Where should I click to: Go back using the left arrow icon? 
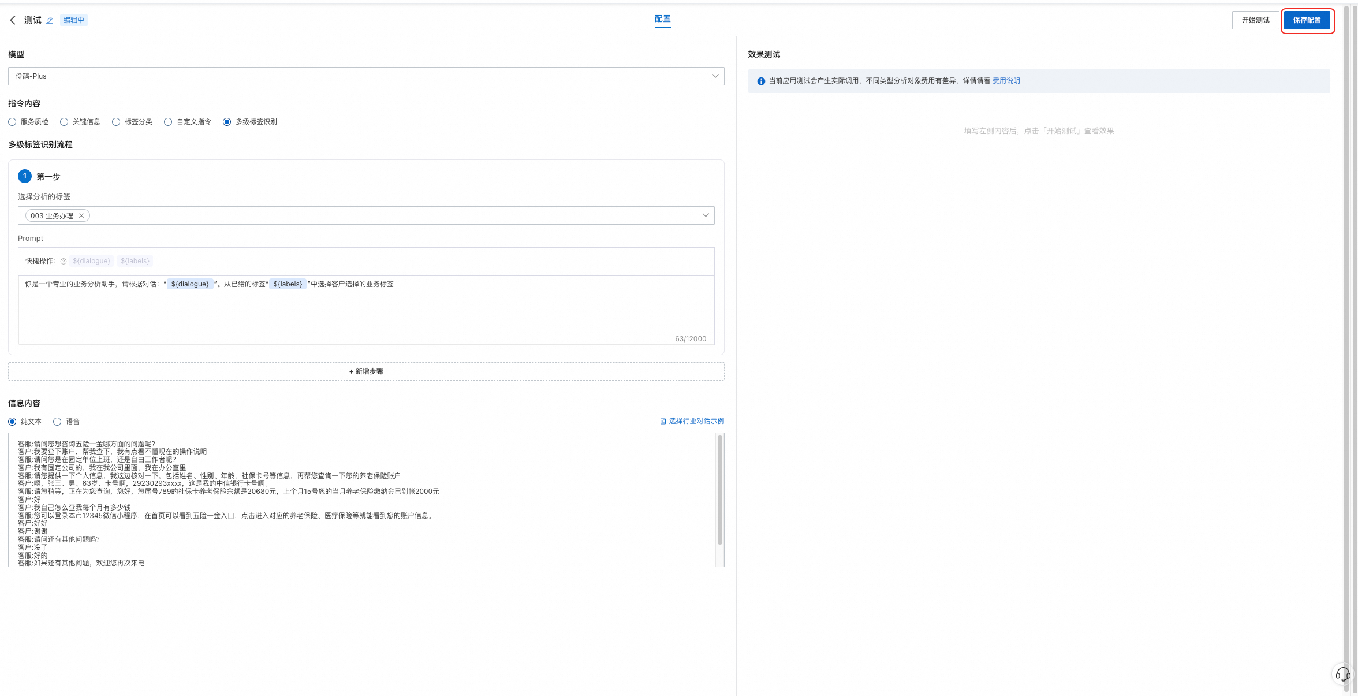tap(13, 20)
